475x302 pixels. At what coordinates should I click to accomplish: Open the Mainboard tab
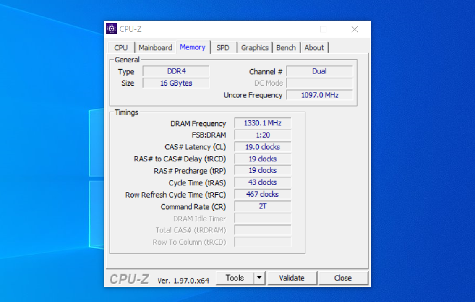(x=155, y=48)
